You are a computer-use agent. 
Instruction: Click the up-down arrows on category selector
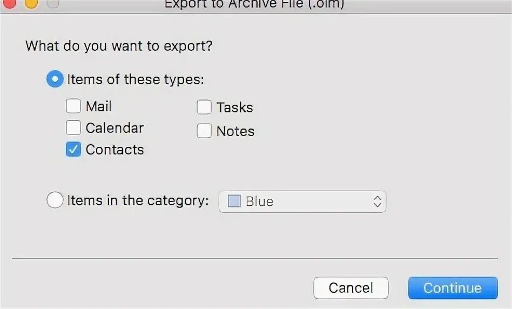coord(377,201)
